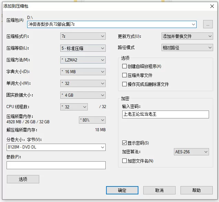Click the 4928 MB / 26 GB / 32 GB text
Screen dimensions: 219x202
pyautogui.click(x=28, y=122)
